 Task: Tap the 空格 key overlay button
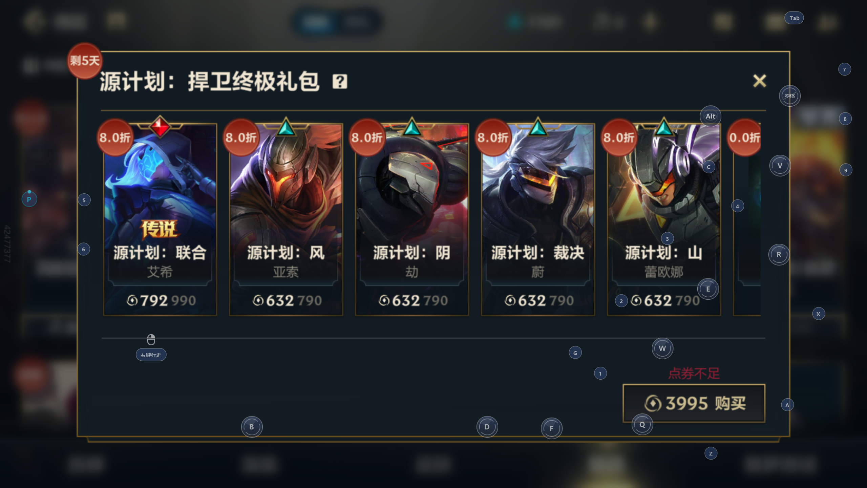pos(789,96)
